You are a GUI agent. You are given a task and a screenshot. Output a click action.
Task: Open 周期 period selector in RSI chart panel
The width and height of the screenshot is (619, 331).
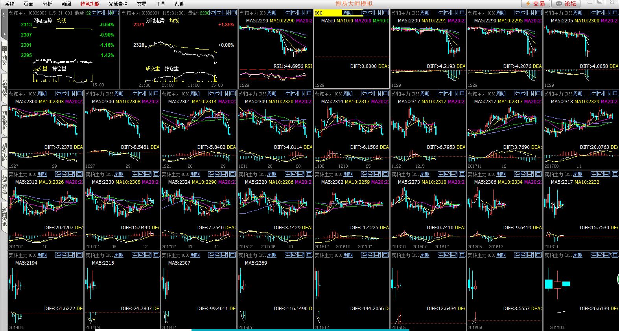(x=271, y=13)
